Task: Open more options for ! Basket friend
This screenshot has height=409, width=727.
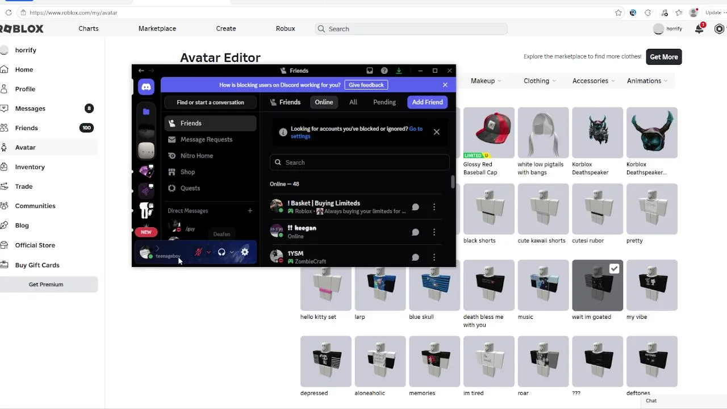Action: coord(434,207)
